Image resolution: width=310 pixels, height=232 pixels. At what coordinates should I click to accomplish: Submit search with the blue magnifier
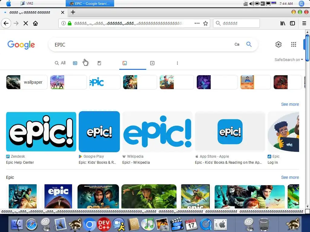click(x=249, y=44)
